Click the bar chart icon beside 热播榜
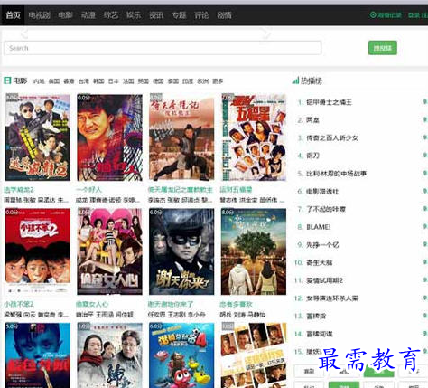 295,80
